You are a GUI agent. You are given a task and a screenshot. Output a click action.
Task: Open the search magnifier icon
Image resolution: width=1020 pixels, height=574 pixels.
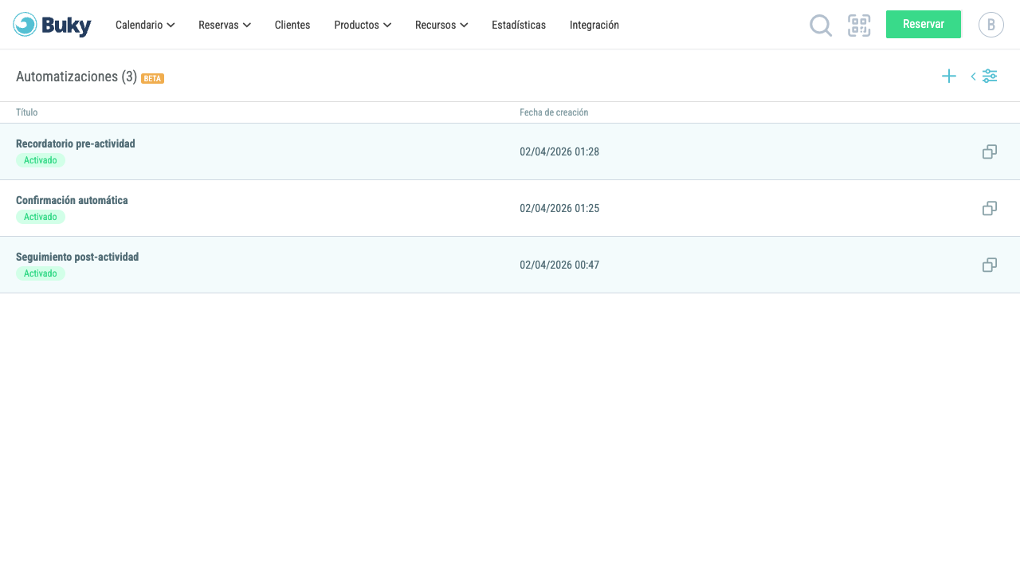821,26
